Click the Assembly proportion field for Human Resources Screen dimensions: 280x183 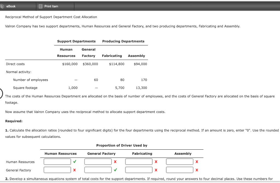tap(179, 162)
